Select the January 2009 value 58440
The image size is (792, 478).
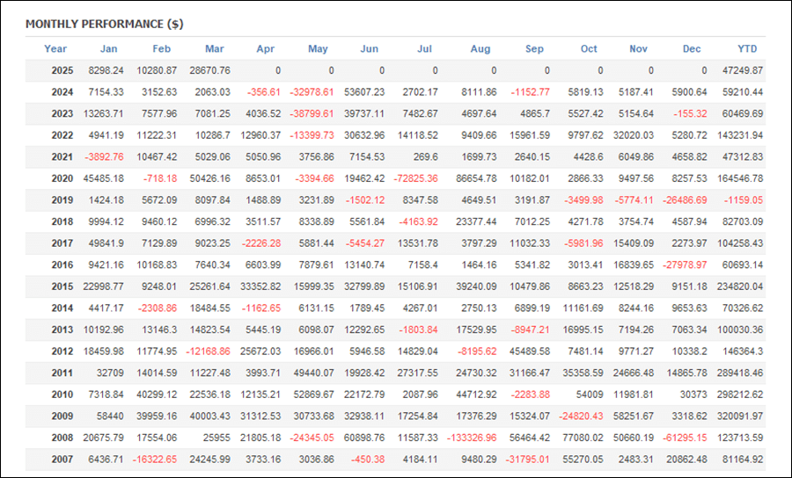110,416
